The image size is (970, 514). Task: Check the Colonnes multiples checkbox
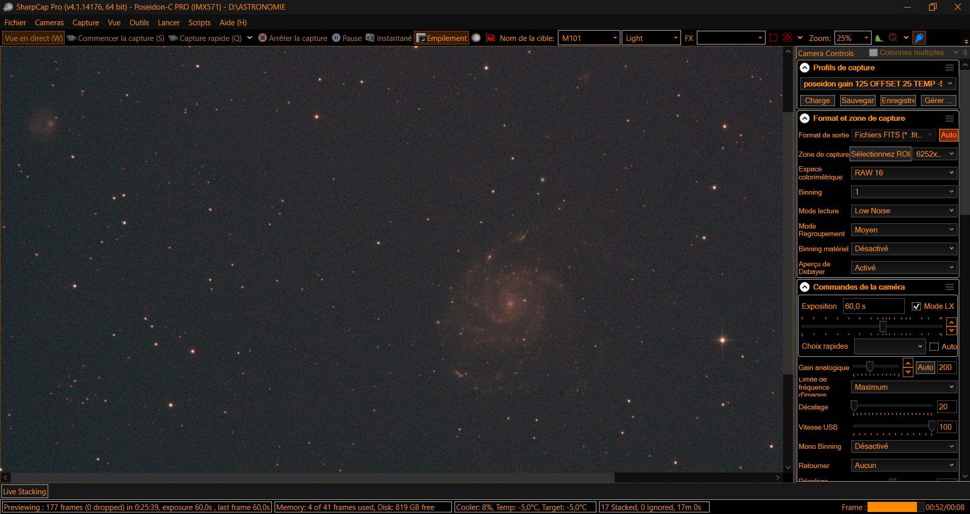tap(873, 53)
